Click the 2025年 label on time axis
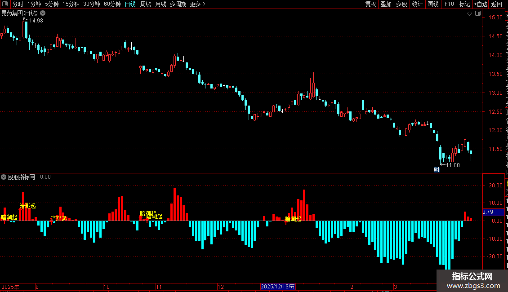508x292 pixels. coord(10,287)
